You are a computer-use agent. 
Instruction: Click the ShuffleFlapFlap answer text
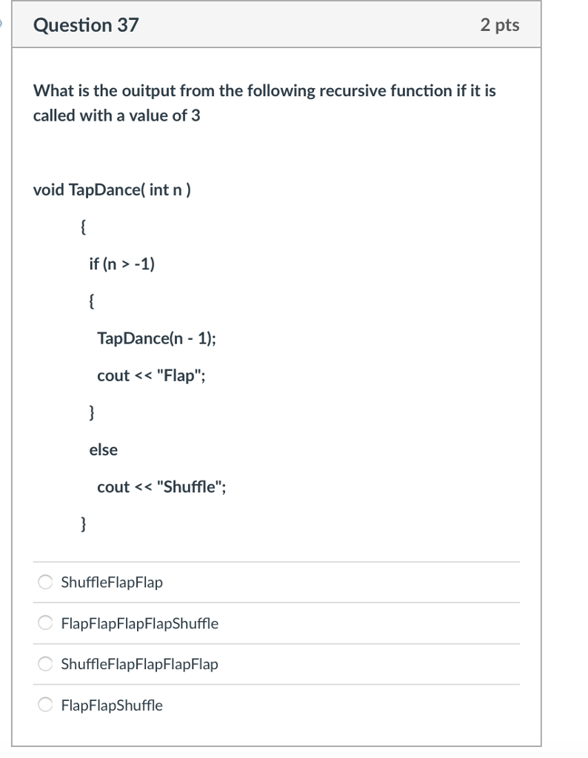click(110, 583)
